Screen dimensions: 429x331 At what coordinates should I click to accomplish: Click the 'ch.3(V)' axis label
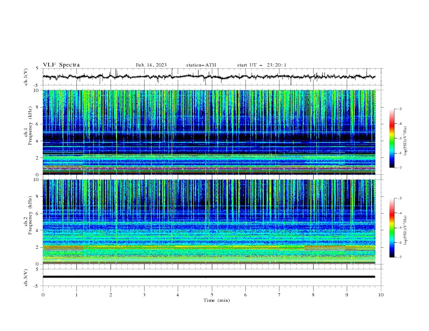(x=26, y=277)
